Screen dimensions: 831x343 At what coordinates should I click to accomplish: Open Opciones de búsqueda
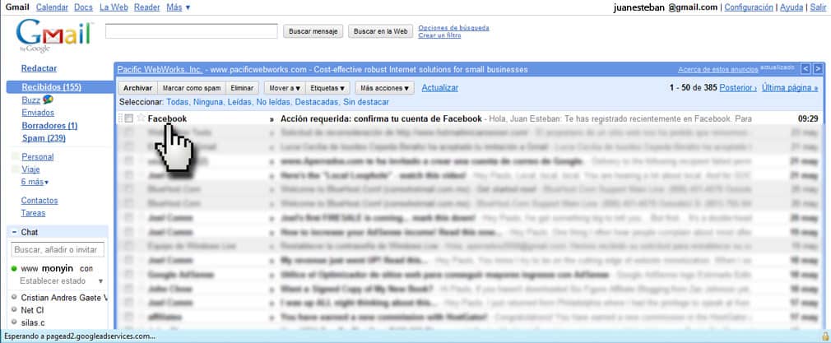click(x=453, y=28)
